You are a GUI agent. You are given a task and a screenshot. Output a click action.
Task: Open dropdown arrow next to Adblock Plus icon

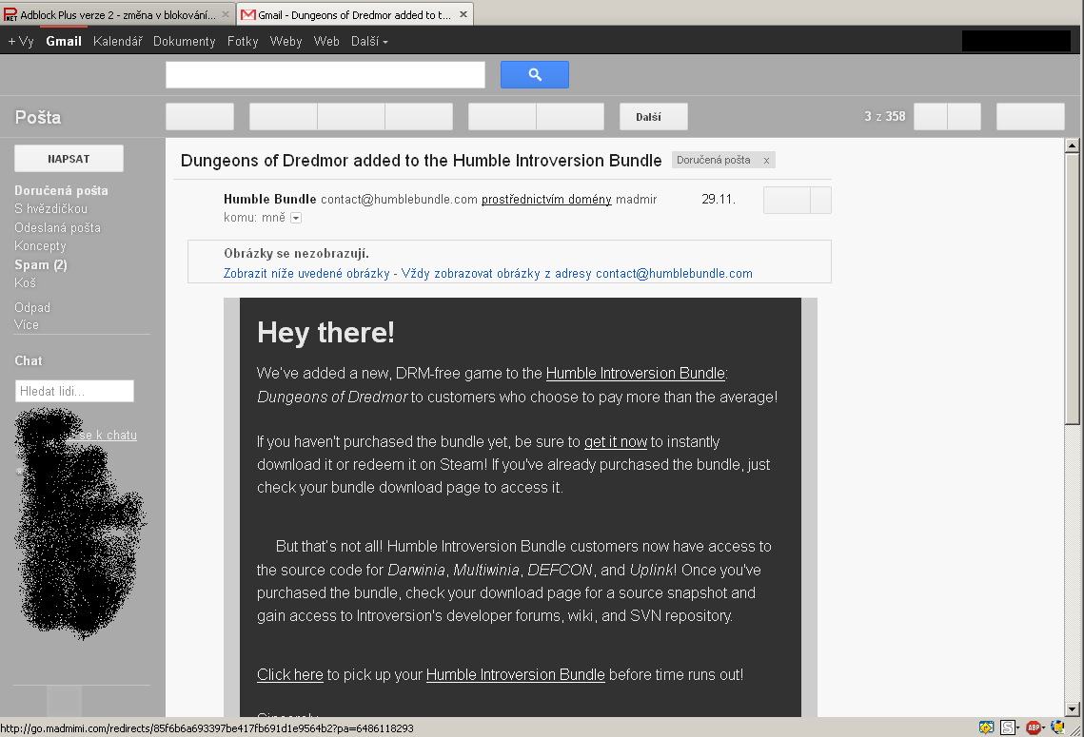coord(1044,728)
